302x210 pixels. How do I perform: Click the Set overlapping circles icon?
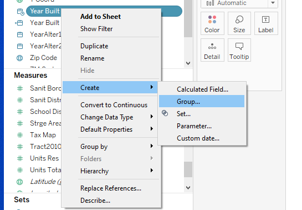coord(165,113)
